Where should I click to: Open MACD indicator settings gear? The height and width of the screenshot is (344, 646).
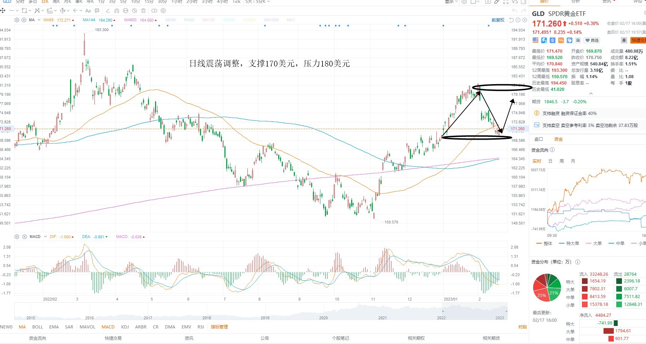(x=17, y=237)
